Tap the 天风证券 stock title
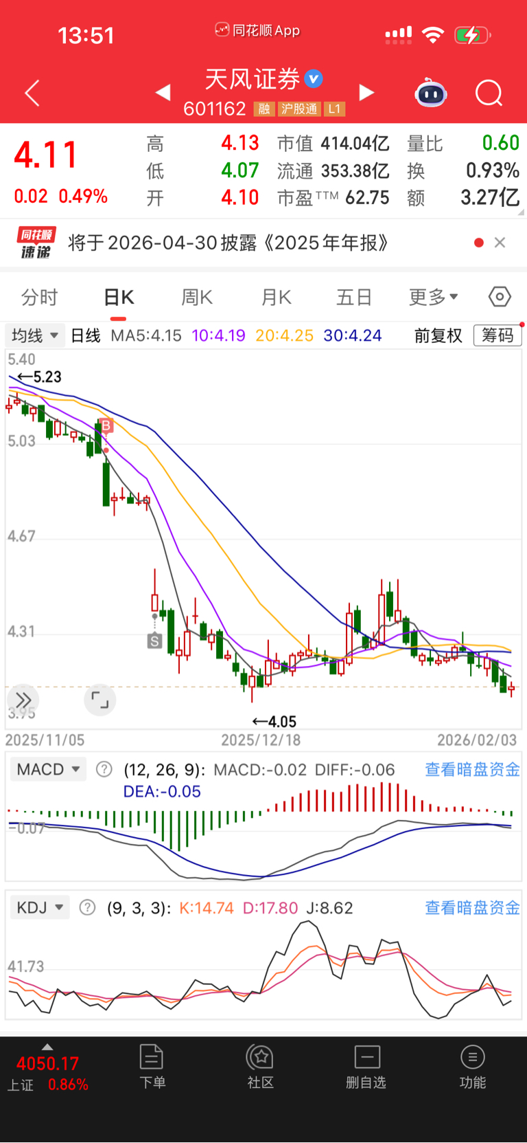527x1143 pixels. pyautogui.click(x=253, y=80)
